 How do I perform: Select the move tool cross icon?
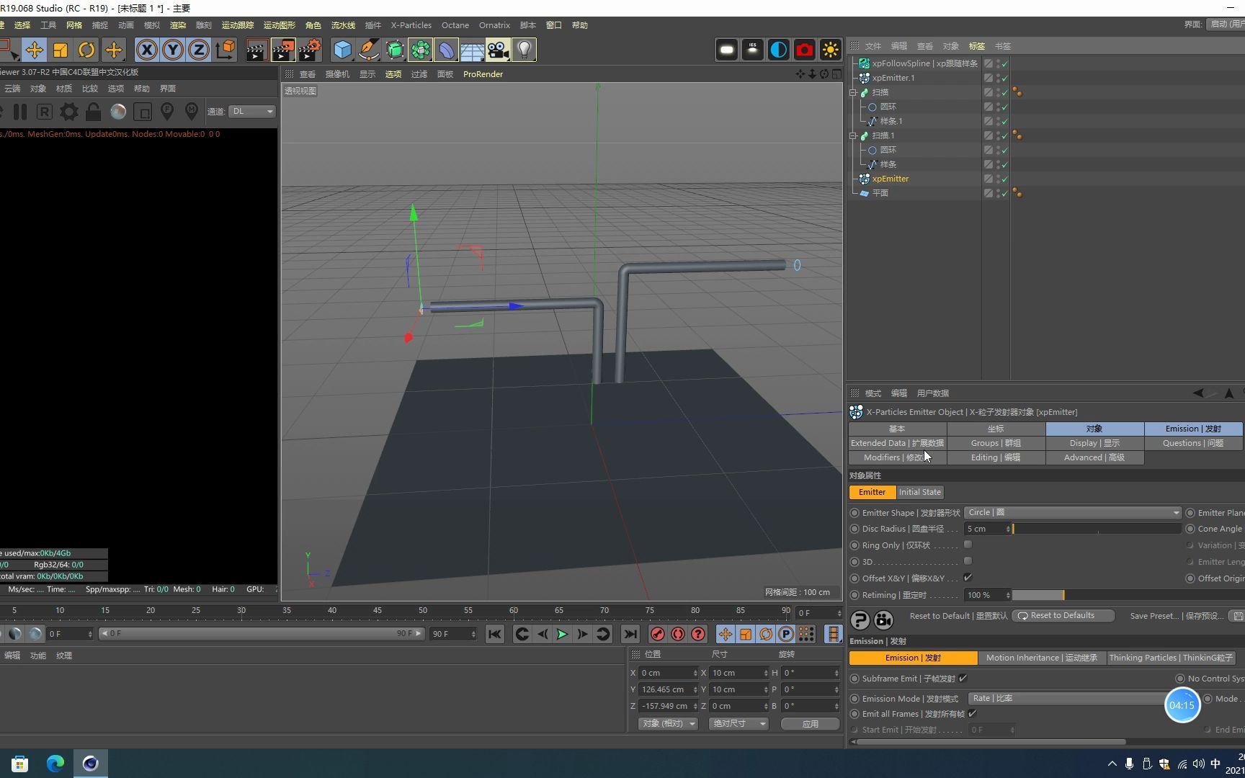tap(34, 50)
